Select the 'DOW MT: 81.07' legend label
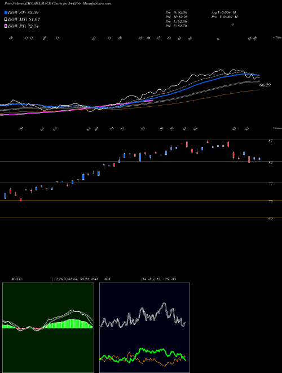The height and width of the screenshot is (373, 282). 24,20
